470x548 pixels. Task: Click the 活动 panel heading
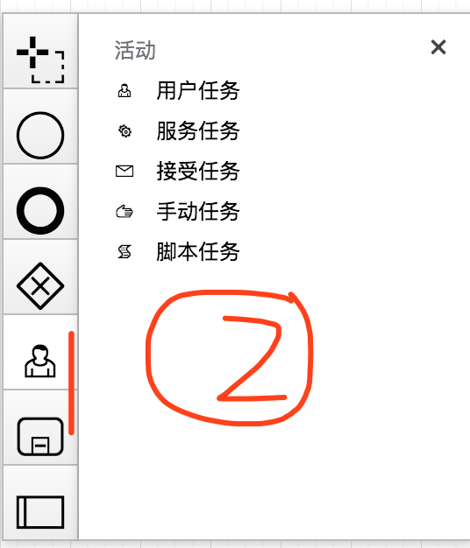coord(135,50)
